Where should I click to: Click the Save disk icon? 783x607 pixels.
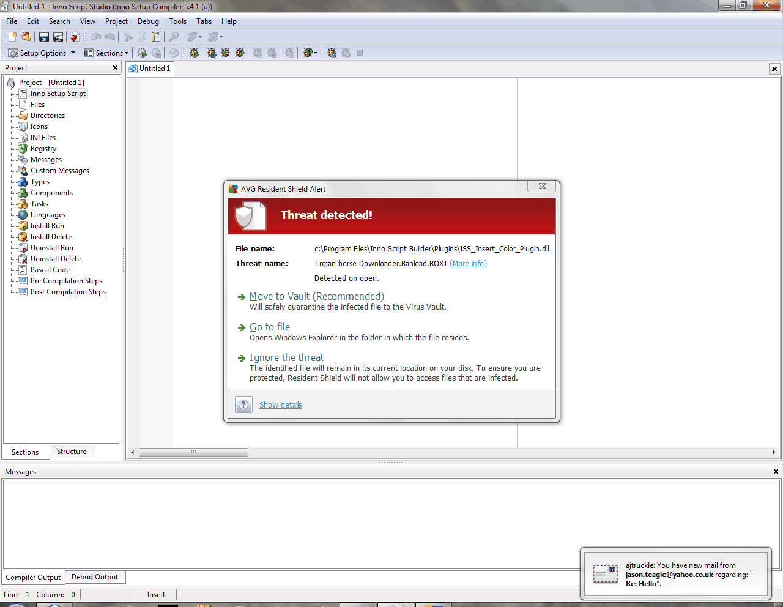[44, 37]
